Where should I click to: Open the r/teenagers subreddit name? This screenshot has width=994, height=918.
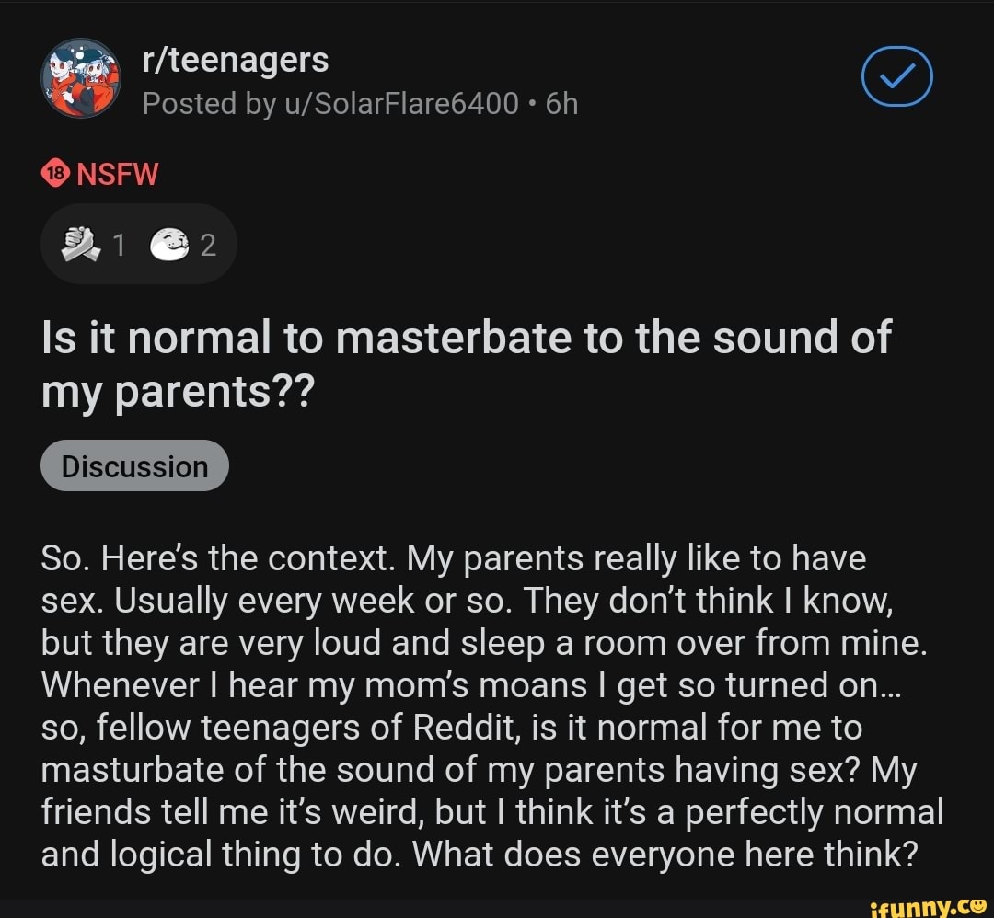point(236,61)
